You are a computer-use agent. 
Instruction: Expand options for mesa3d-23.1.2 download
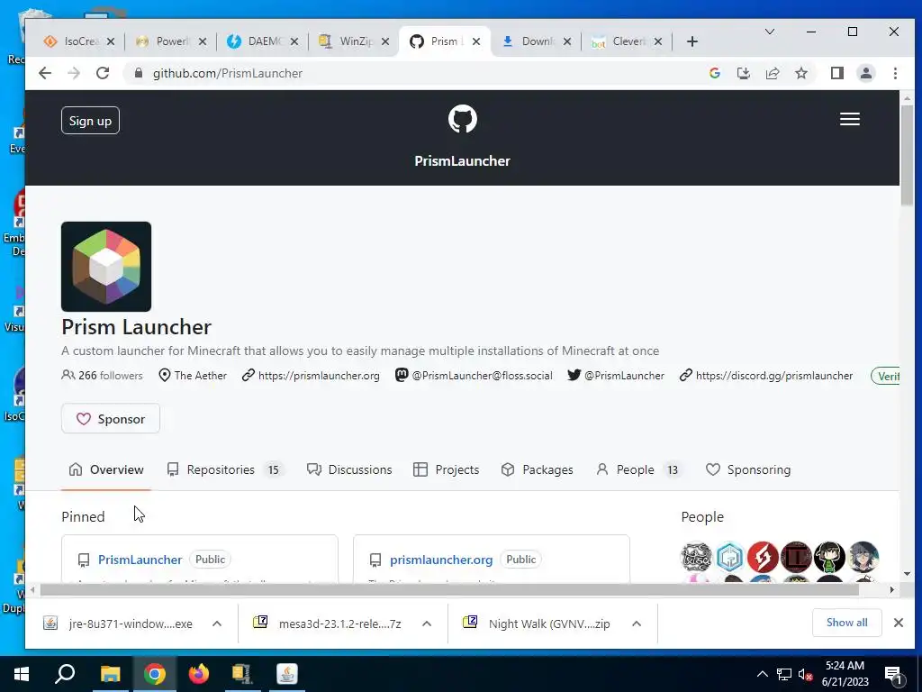coord(427,624)
